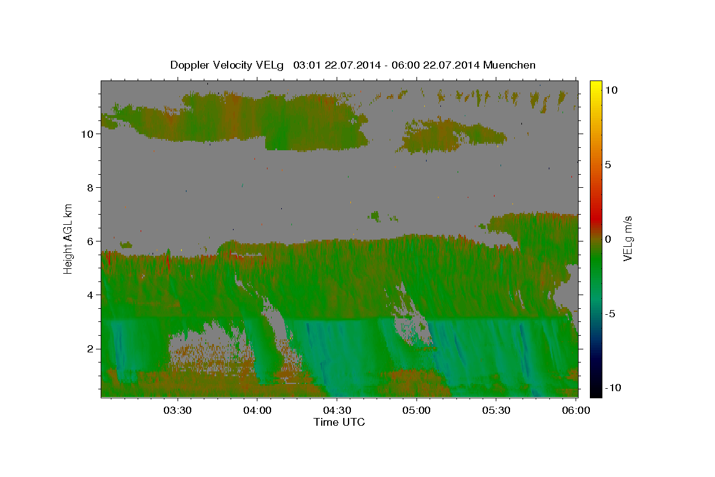The width and height of the screenshot is (715, 477).
Task: Click the height tick label 4
Action: tap(91, 295)
